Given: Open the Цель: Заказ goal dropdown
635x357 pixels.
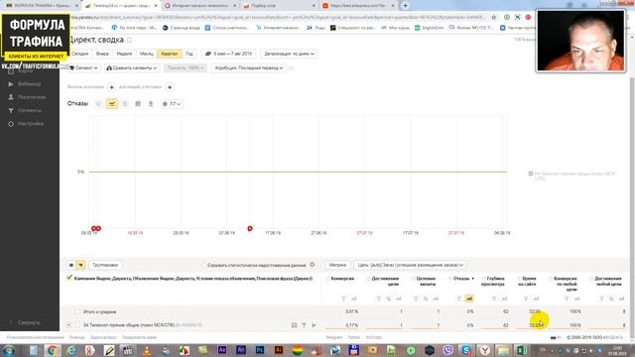Looking at the screenshot, I should point(410,265).
